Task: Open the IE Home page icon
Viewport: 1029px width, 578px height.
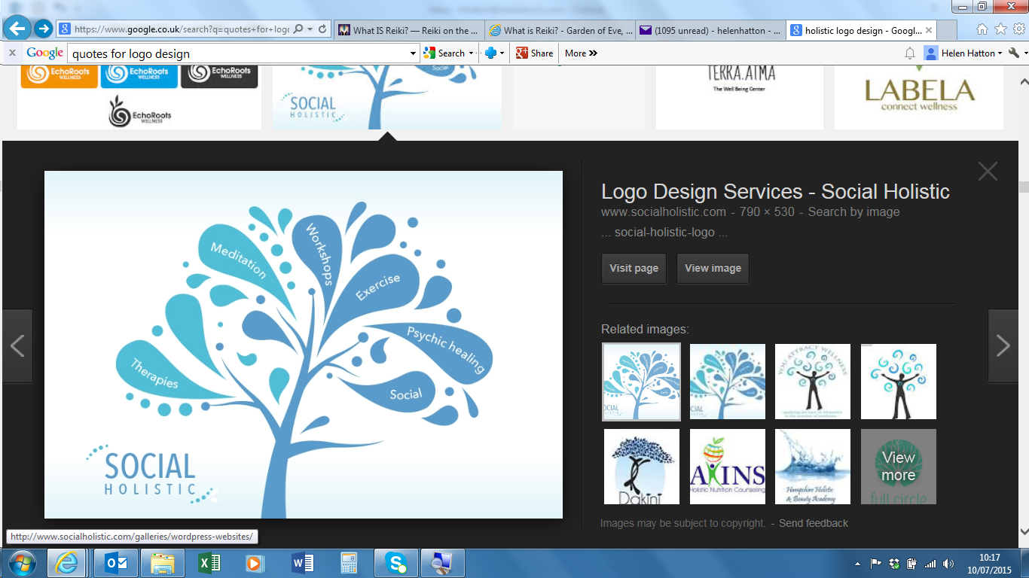Action: pyautogui.click(x=982, y=29)
